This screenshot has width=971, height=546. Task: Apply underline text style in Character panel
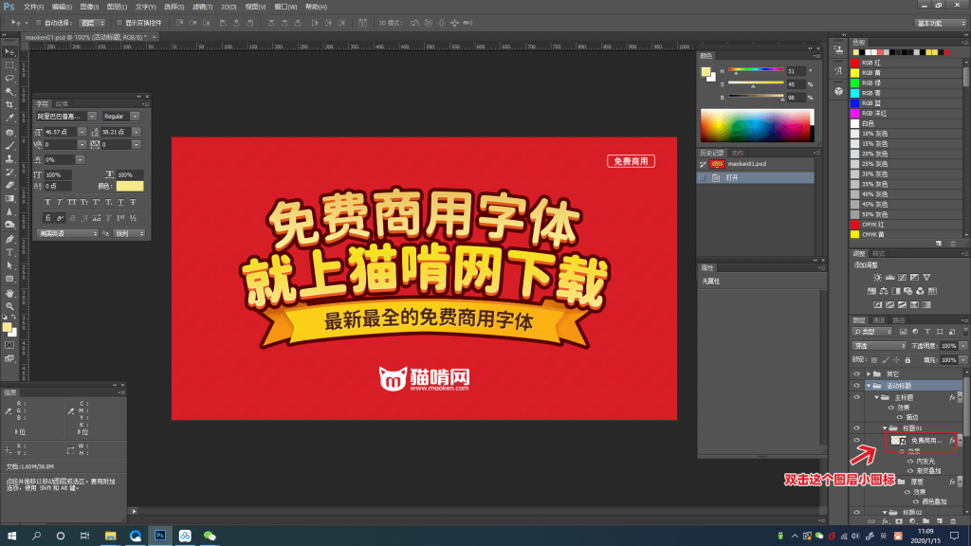click(120, 202)
